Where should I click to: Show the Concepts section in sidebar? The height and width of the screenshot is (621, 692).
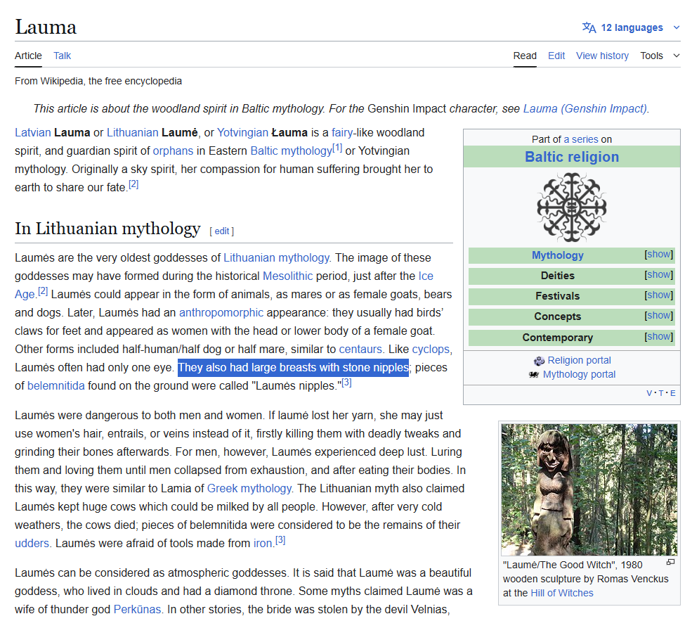[658, 315]
